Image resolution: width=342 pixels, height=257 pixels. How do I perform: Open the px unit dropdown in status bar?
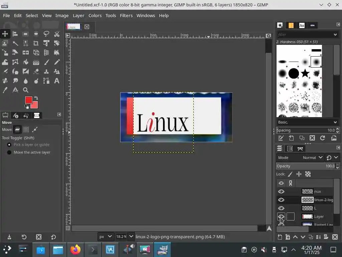[106, 237]
